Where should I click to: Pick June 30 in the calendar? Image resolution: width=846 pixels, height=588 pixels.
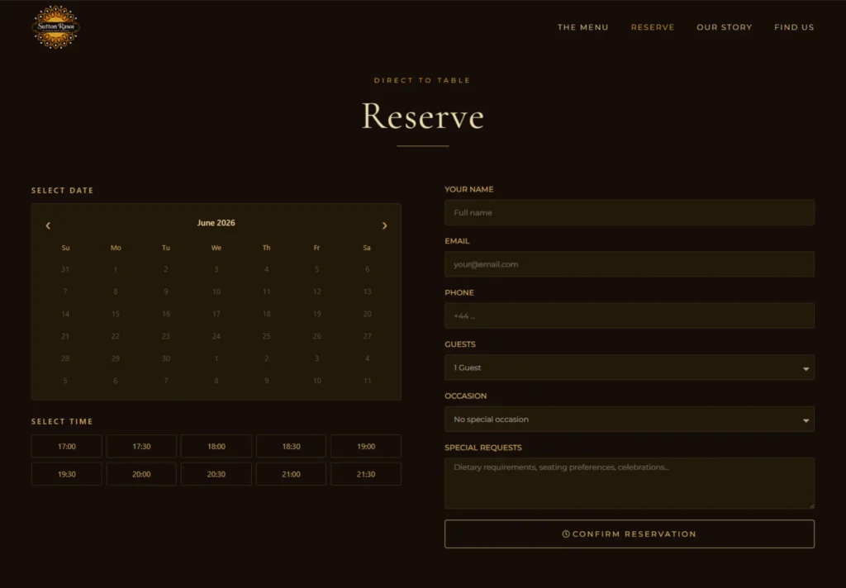tap(165, 358)
